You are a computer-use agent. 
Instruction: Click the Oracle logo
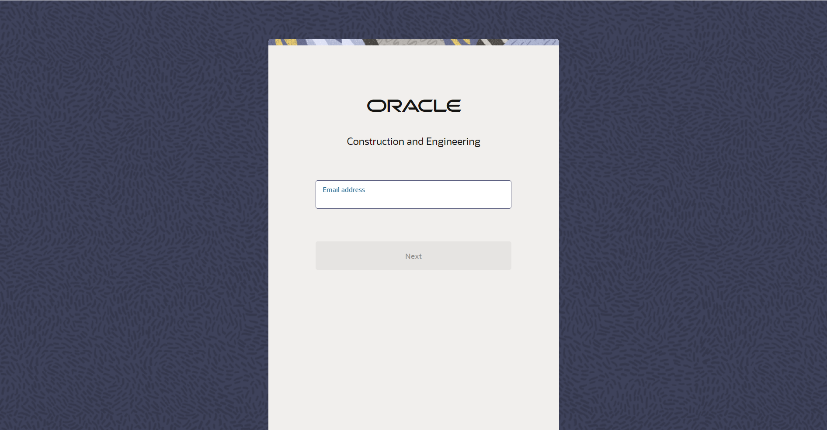click(413, 106)
